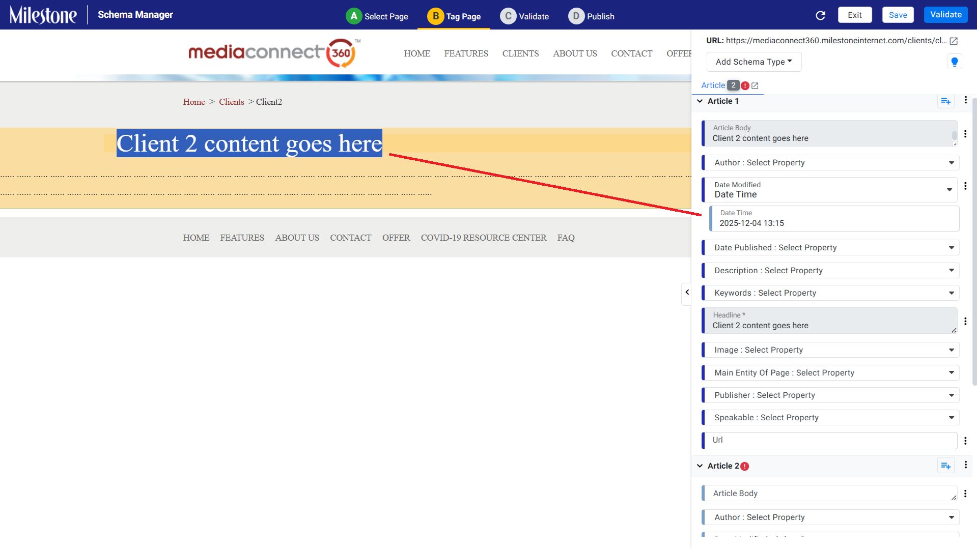The height and width of the screenshot is (549, 977).
Task: Click FAQ footer link
Action: point(566,238)
